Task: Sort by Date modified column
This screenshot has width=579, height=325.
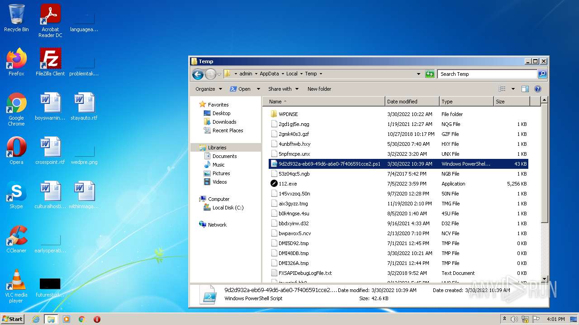Action: pos(412,102)
